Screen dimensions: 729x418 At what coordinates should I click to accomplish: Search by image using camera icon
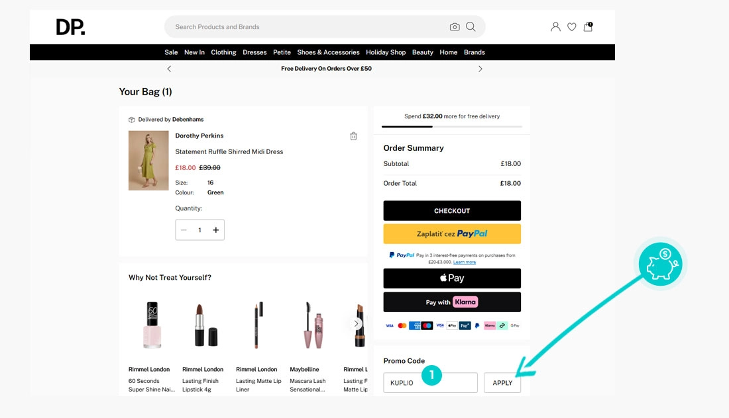click(x=455, y=27)
